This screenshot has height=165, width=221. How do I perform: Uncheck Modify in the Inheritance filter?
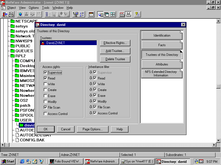pyautogui.click(x=95, y=101)
